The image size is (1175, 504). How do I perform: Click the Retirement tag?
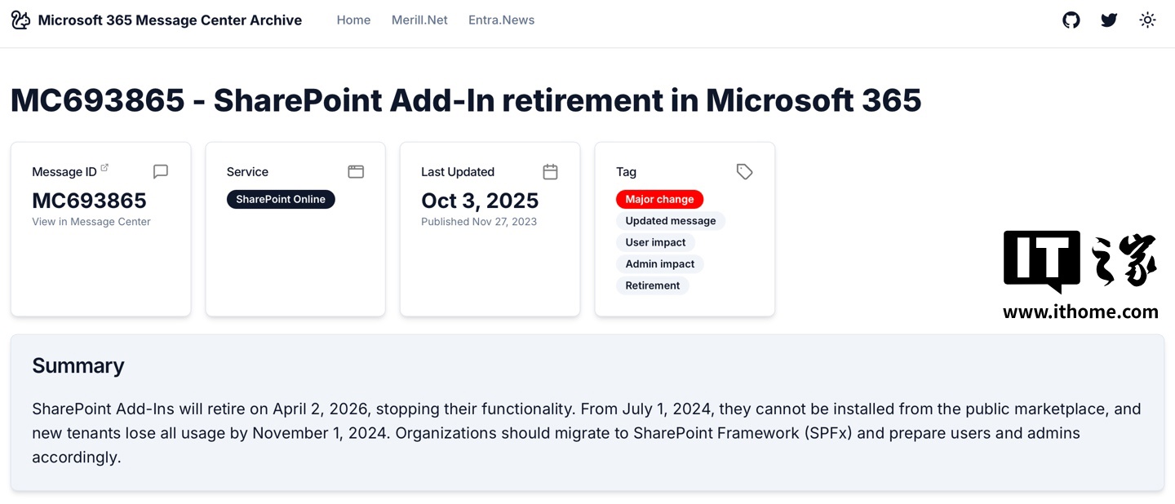(652, 285)
